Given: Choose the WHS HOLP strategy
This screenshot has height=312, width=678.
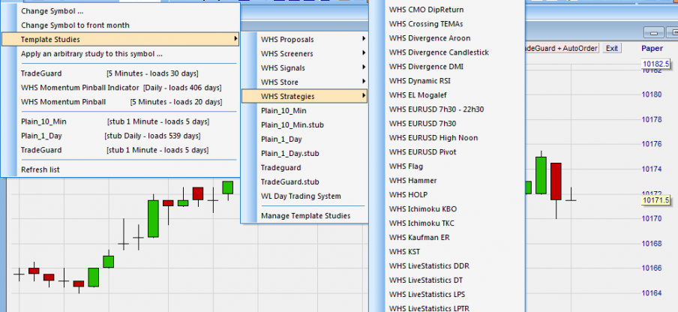Looking at the screenshot, I should pyautogui.click(x=447, y=195).
